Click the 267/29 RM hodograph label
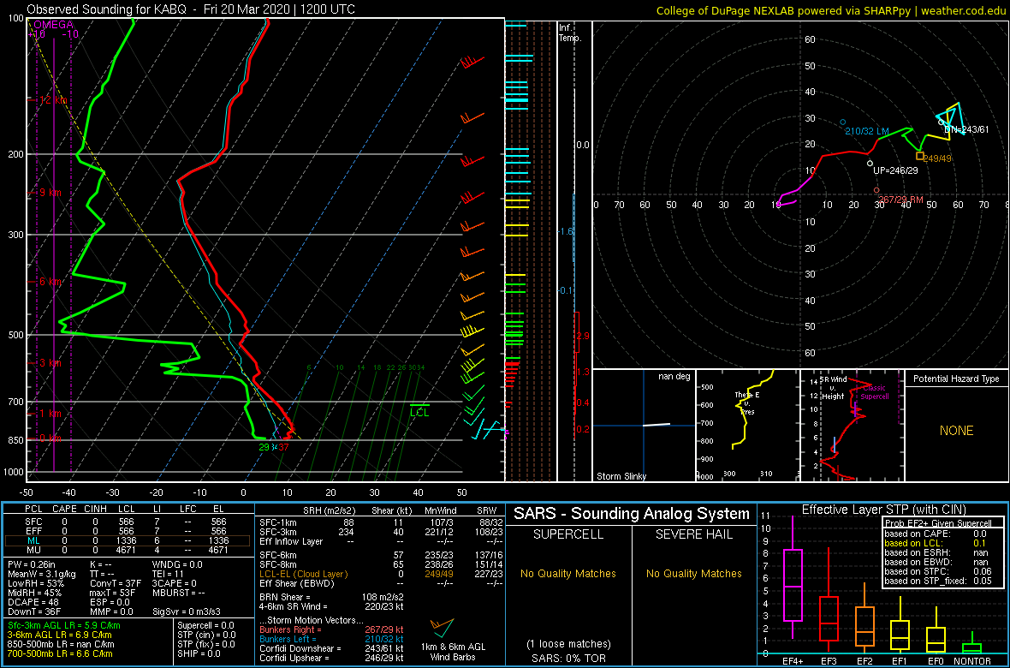 pos(901,200)
